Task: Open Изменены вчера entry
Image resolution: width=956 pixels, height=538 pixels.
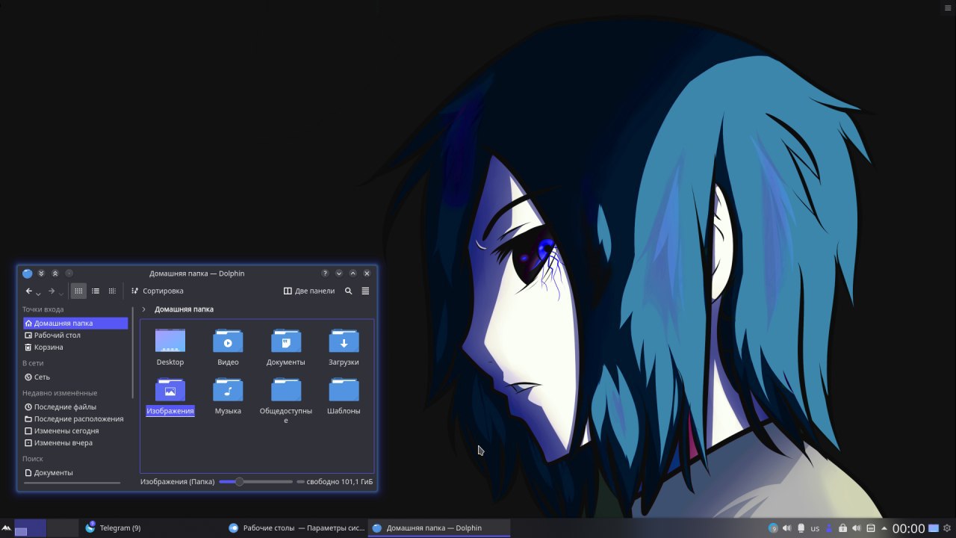Action: click(75, 443)
